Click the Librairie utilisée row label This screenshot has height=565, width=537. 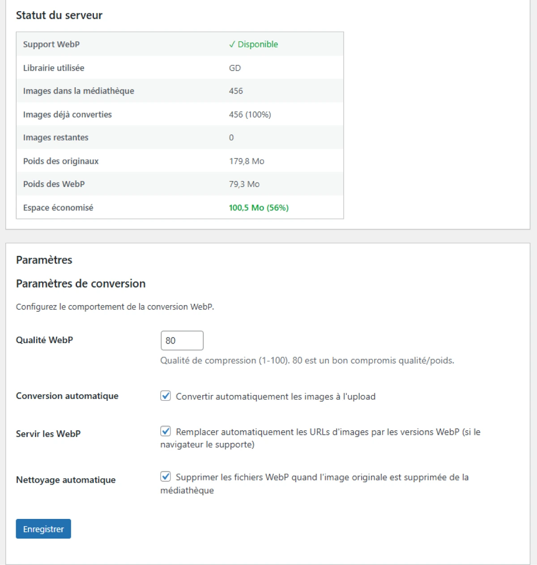point(54,68)
